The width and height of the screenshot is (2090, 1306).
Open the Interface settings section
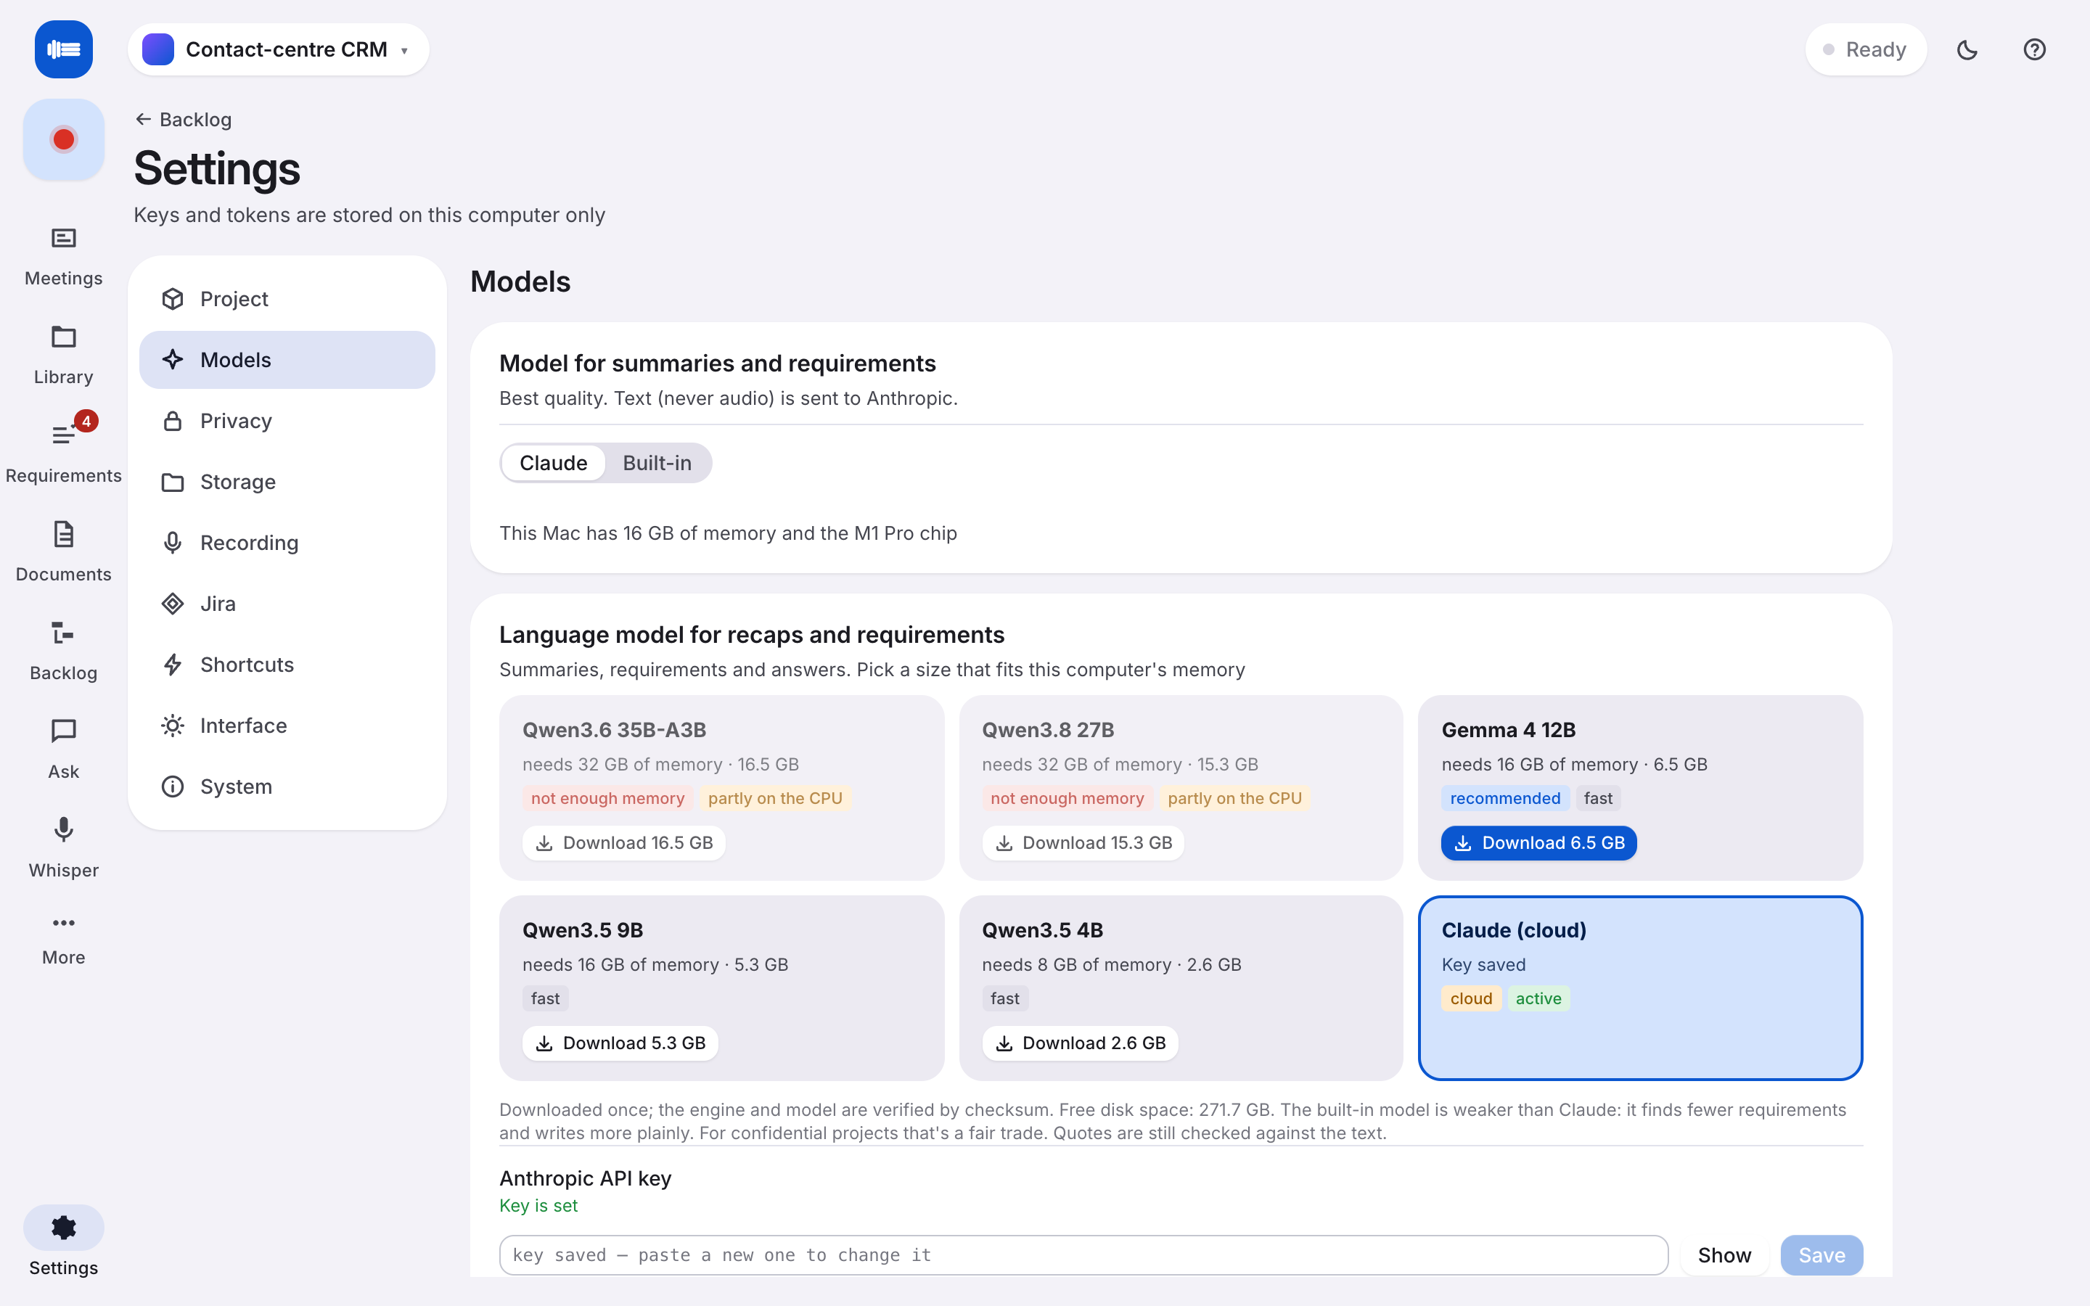(287, 726)
